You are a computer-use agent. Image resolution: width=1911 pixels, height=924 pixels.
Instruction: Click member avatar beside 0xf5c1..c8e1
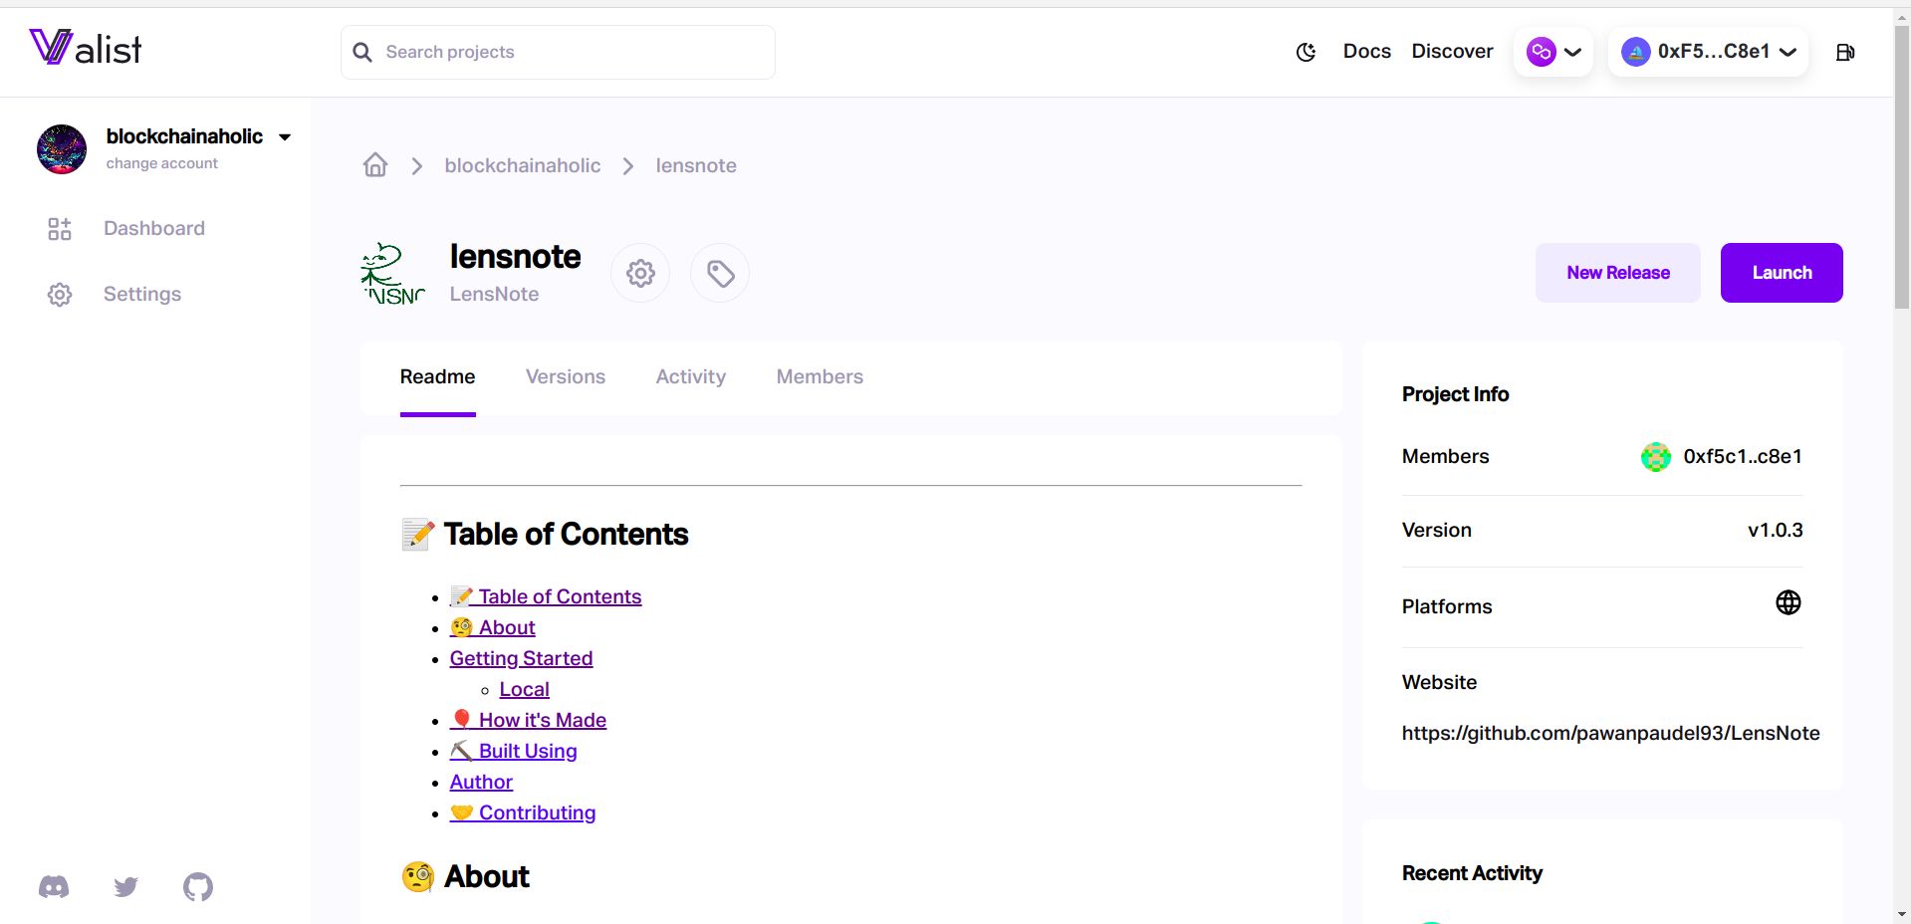1655,457
